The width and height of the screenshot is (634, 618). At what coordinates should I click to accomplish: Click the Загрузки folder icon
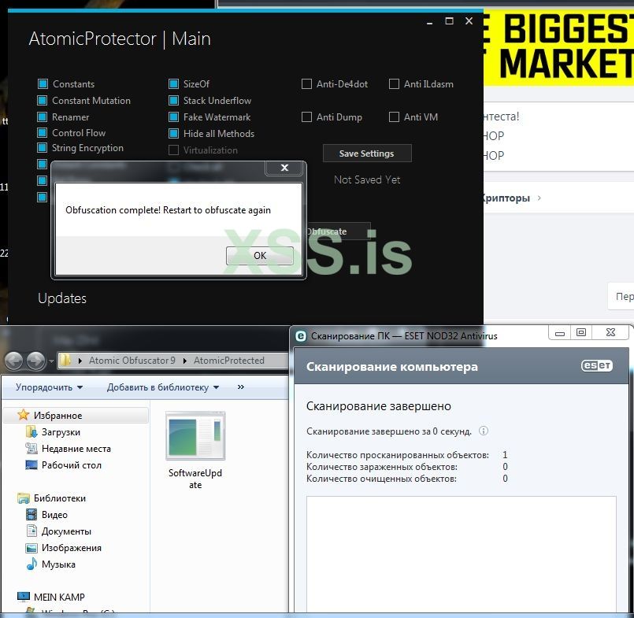(x=32, y=431)
